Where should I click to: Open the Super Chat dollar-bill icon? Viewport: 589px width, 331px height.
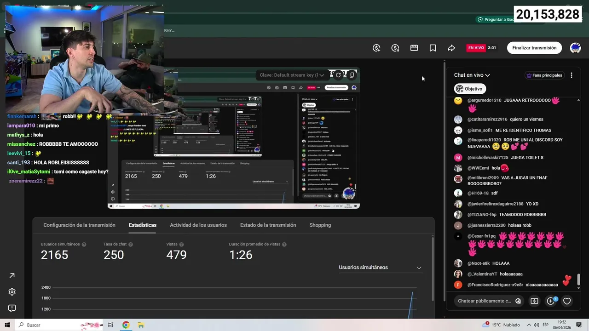[534, 301]
